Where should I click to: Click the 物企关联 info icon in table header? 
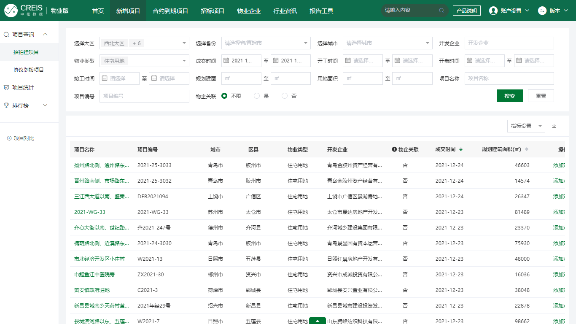pyautogui.click(x=394, y=149)
